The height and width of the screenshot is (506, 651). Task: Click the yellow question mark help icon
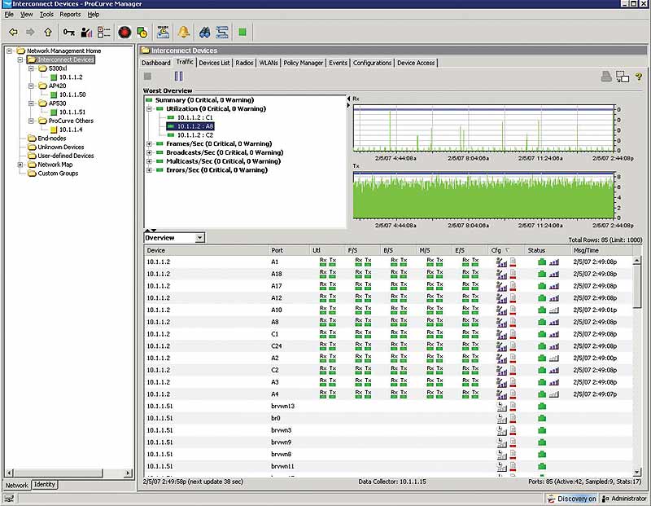pyautogui.click(x=639, y=77)
